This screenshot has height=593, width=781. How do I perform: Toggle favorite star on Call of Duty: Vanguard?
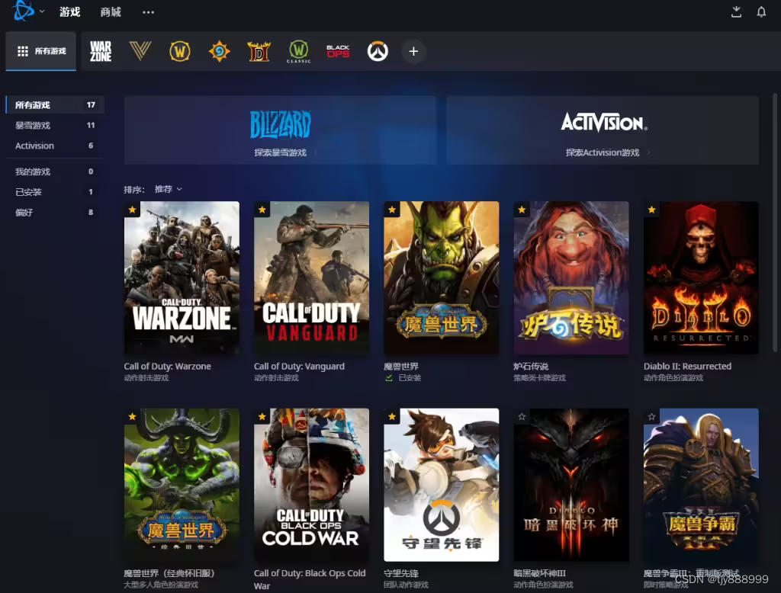point(262,210)
